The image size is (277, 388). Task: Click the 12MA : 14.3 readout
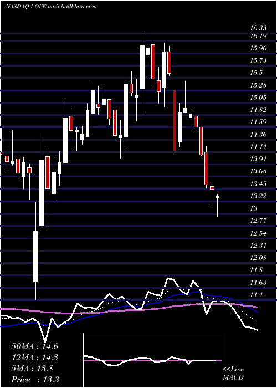click(x=35, y=358)
